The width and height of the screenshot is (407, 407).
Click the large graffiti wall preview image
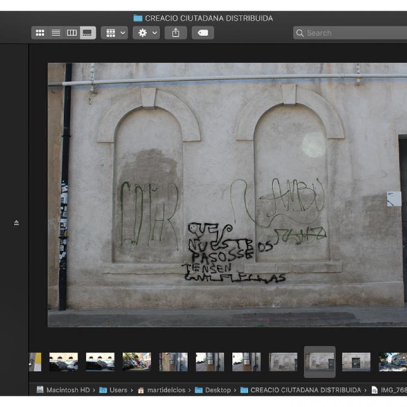click(x=227, y=194)
